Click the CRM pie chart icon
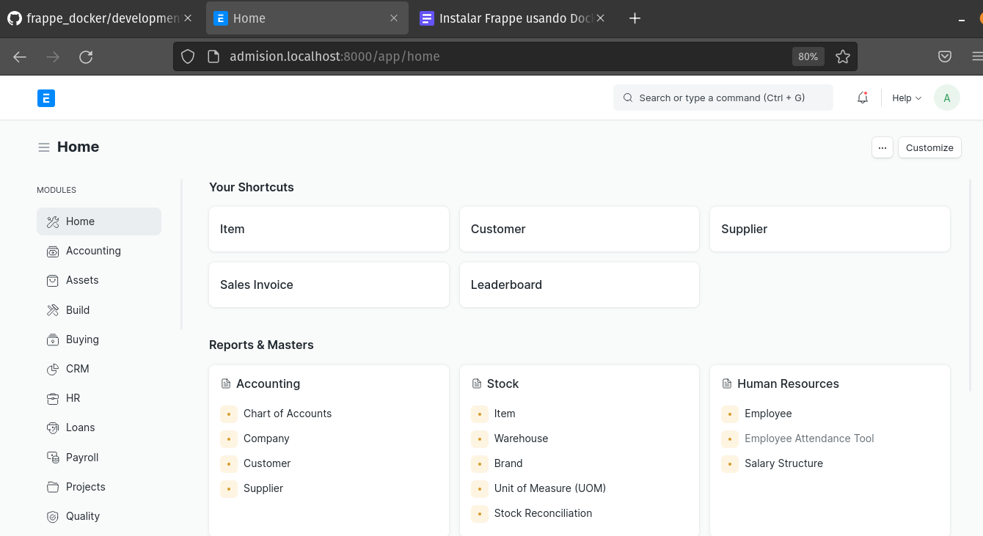Screen dimensions: 983x536 point(53,369)
